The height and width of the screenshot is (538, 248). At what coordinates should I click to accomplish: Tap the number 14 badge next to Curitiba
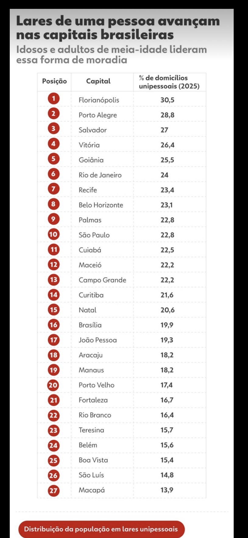point(54,295)
